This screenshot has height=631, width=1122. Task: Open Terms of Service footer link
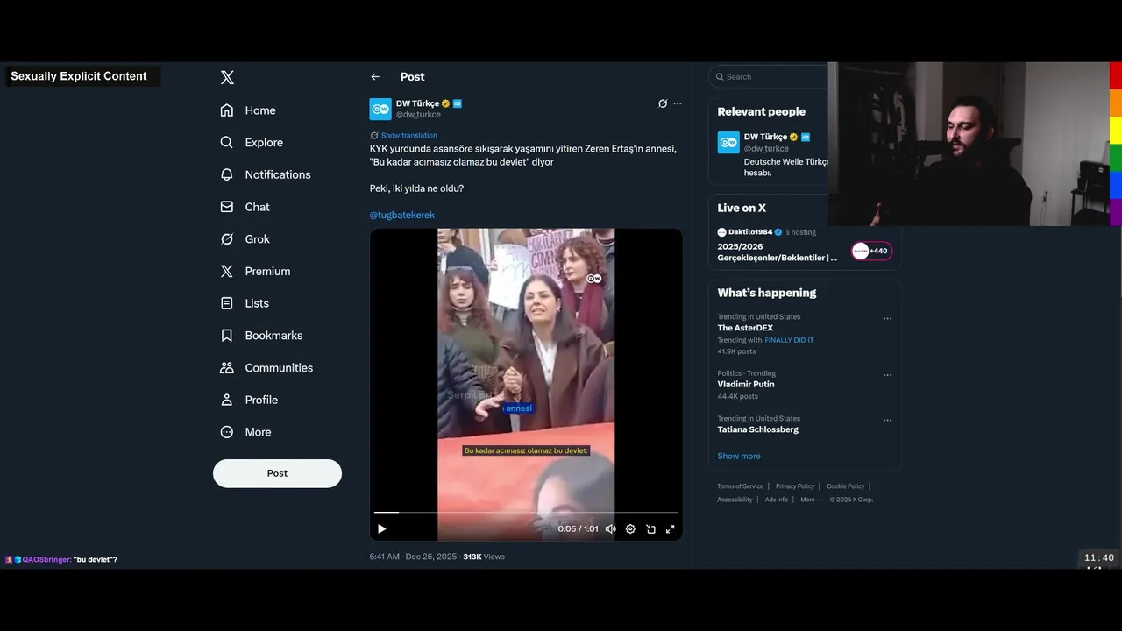click(740, 486)
